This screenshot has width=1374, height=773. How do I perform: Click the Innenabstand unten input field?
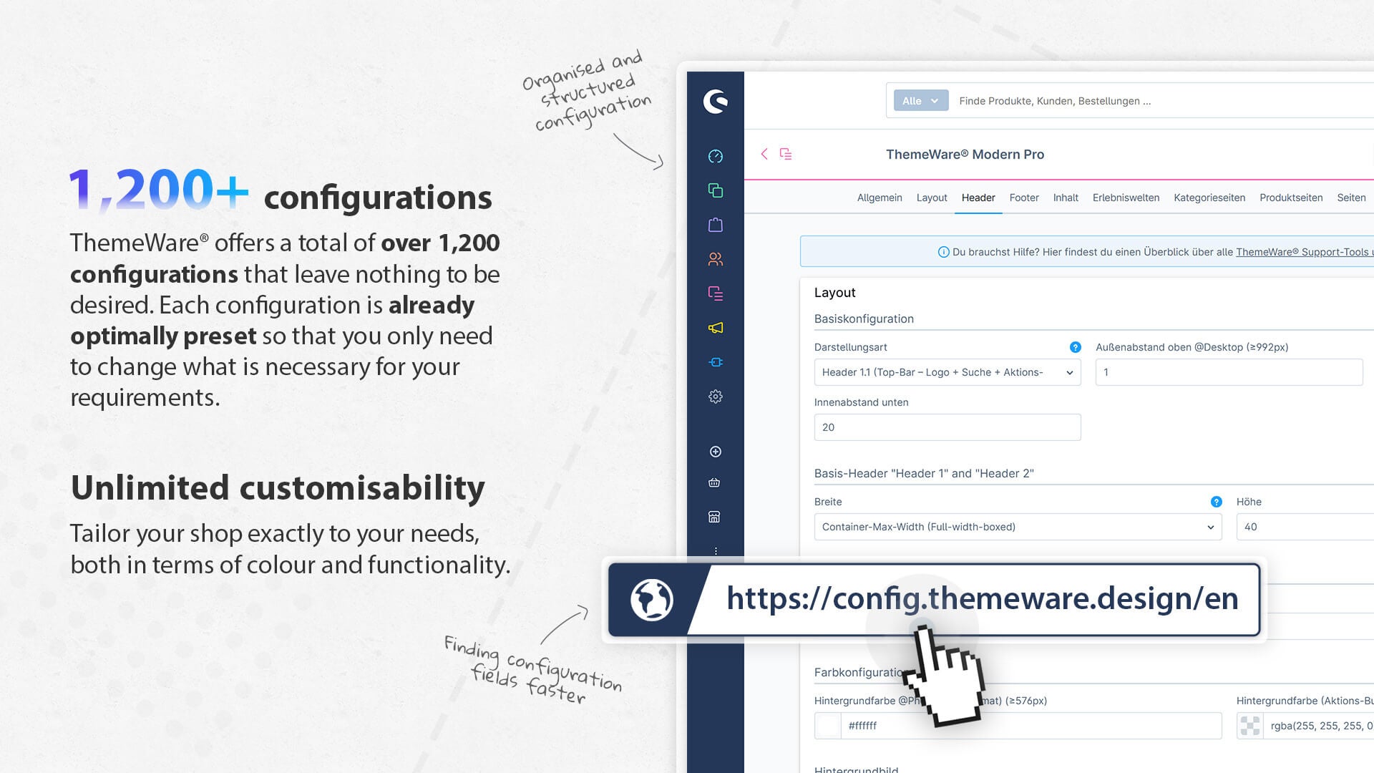[x=947, y=427]
